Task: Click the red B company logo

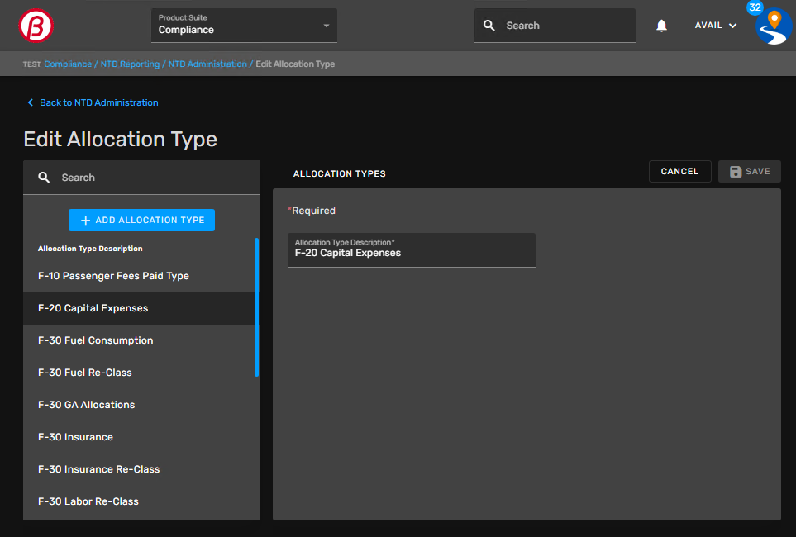Action: (x=36, y=26)
